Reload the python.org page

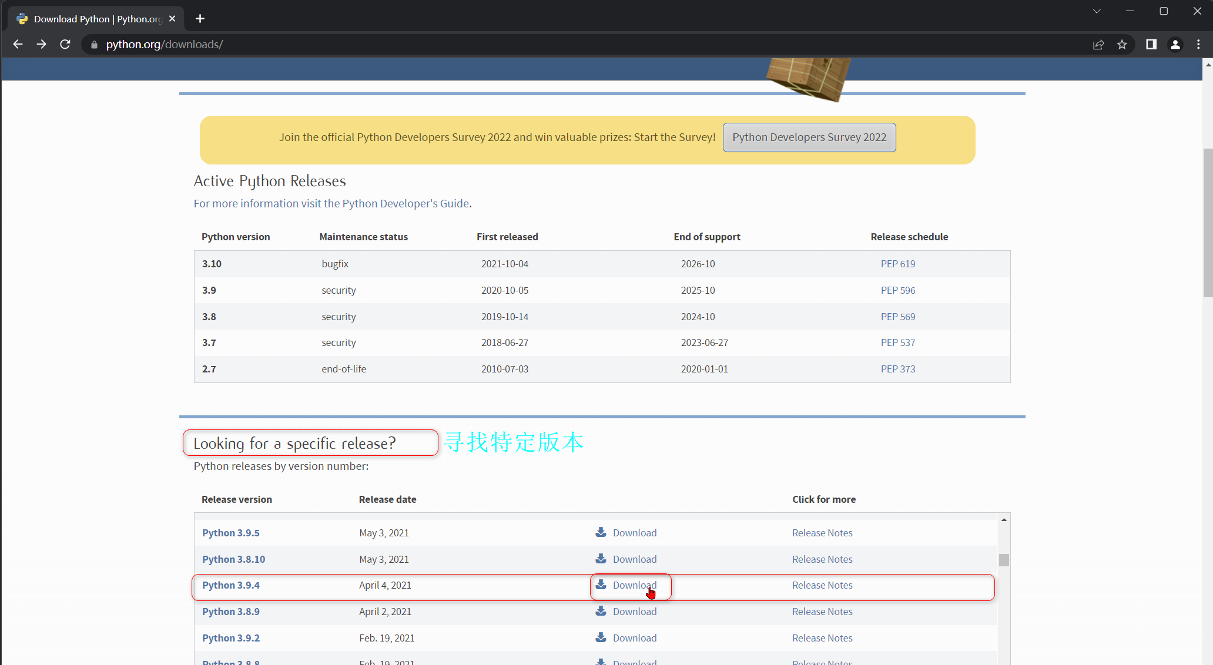pos(65,44)
